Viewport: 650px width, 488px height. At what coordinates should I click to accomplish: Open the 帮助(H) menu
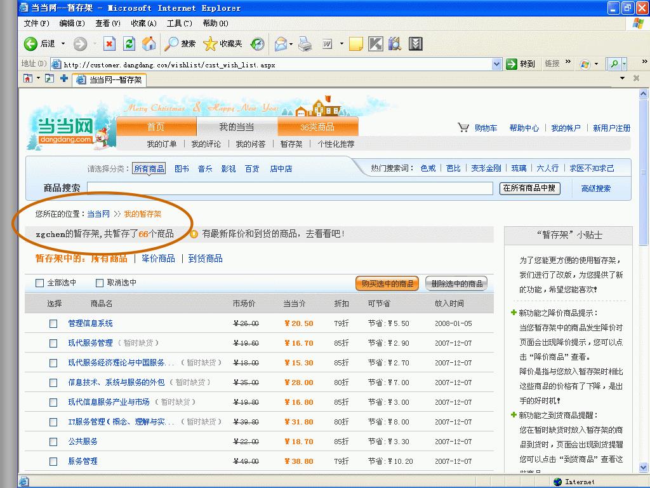point(216,24)
